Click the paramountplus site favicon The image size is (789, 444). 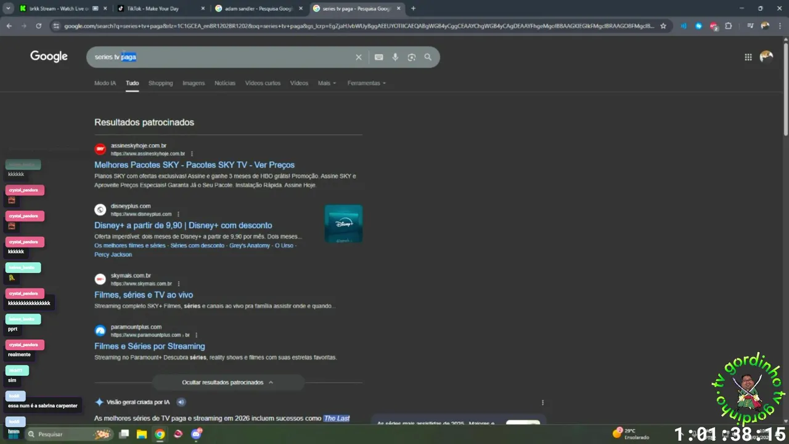[100, 331]
